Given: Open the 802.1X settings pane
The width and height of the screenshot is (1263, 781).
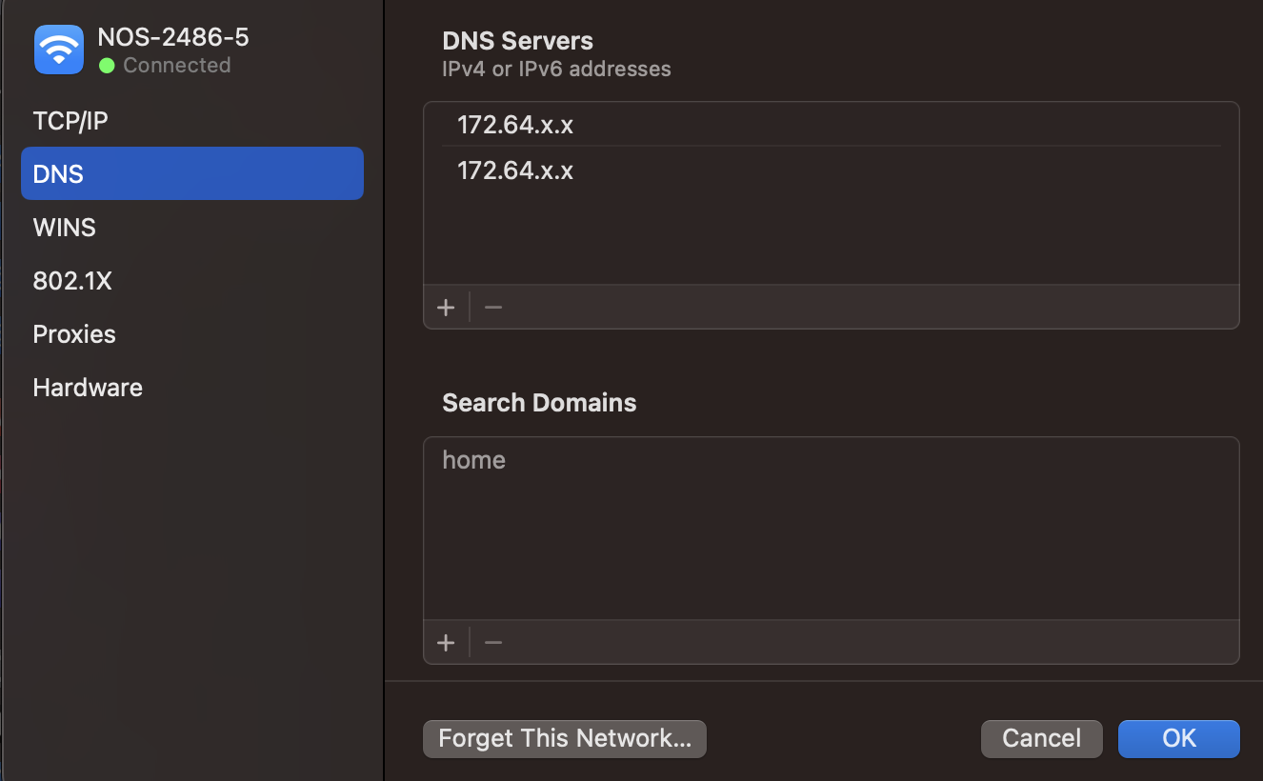Looking at the screenshot, I should 72,280.
